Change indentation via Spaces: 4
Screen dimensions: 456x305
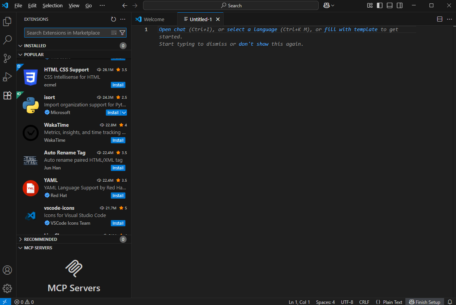tap(326, 302)
